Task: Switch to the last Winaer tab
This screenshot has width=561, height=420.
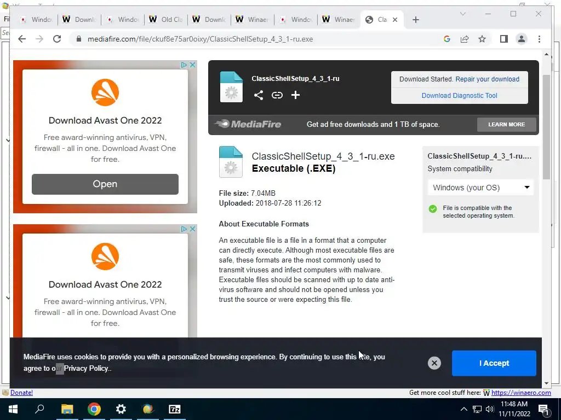Action: [x=339, y=20]
